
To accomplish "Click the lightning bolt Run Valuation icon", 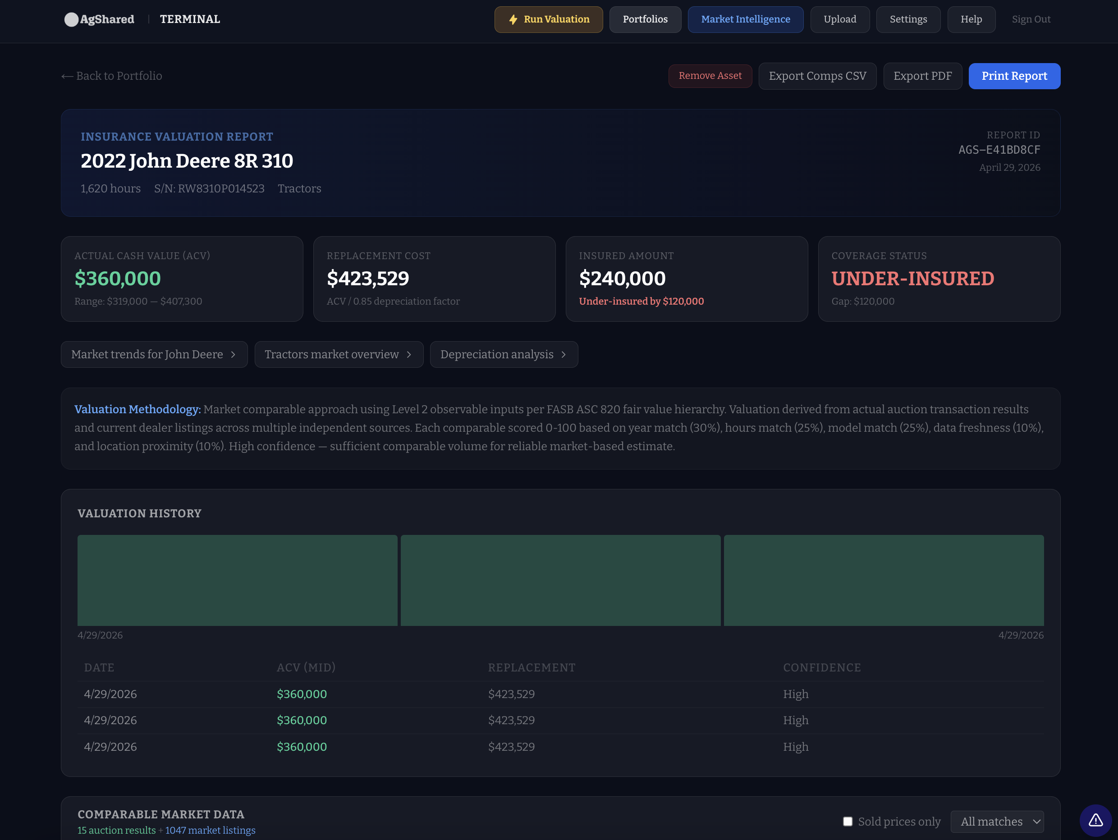I will 513,20.
